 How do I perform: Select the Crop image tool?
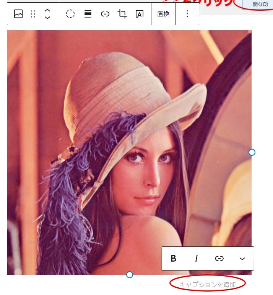pyautogui.click(x=122, y=14)
